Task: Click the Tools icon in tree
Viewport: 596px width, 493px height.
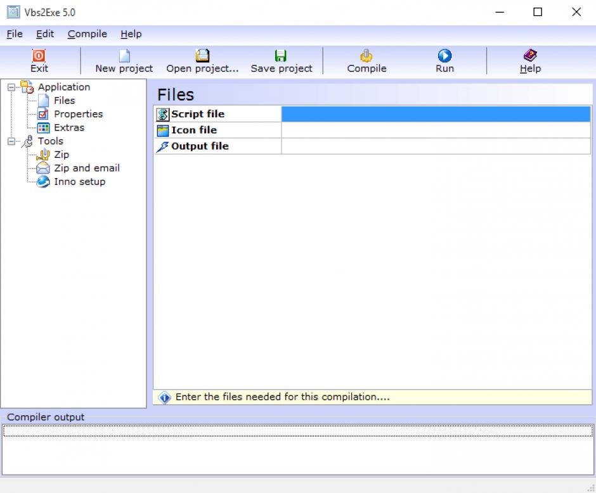Action: tap(28, 141)
